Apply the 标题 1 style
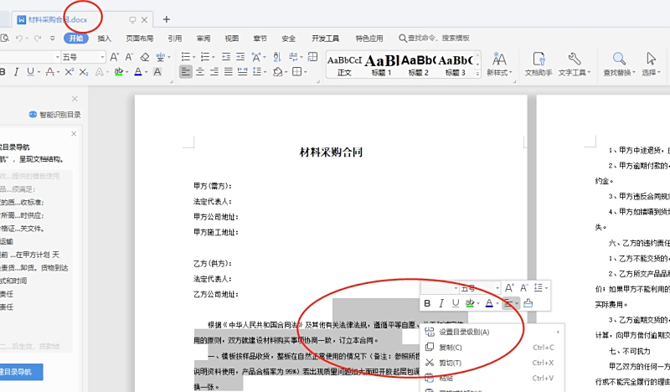The width and height of the screenshot is (670, 392). (381, 65)
